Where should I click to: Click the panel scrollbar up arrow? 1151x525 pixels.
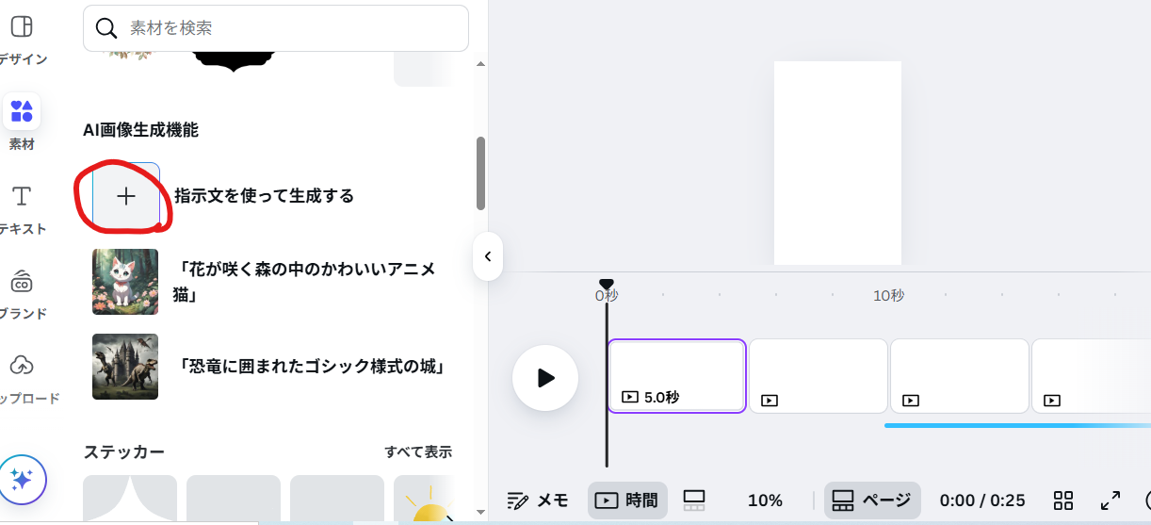(x=480, y=64)
